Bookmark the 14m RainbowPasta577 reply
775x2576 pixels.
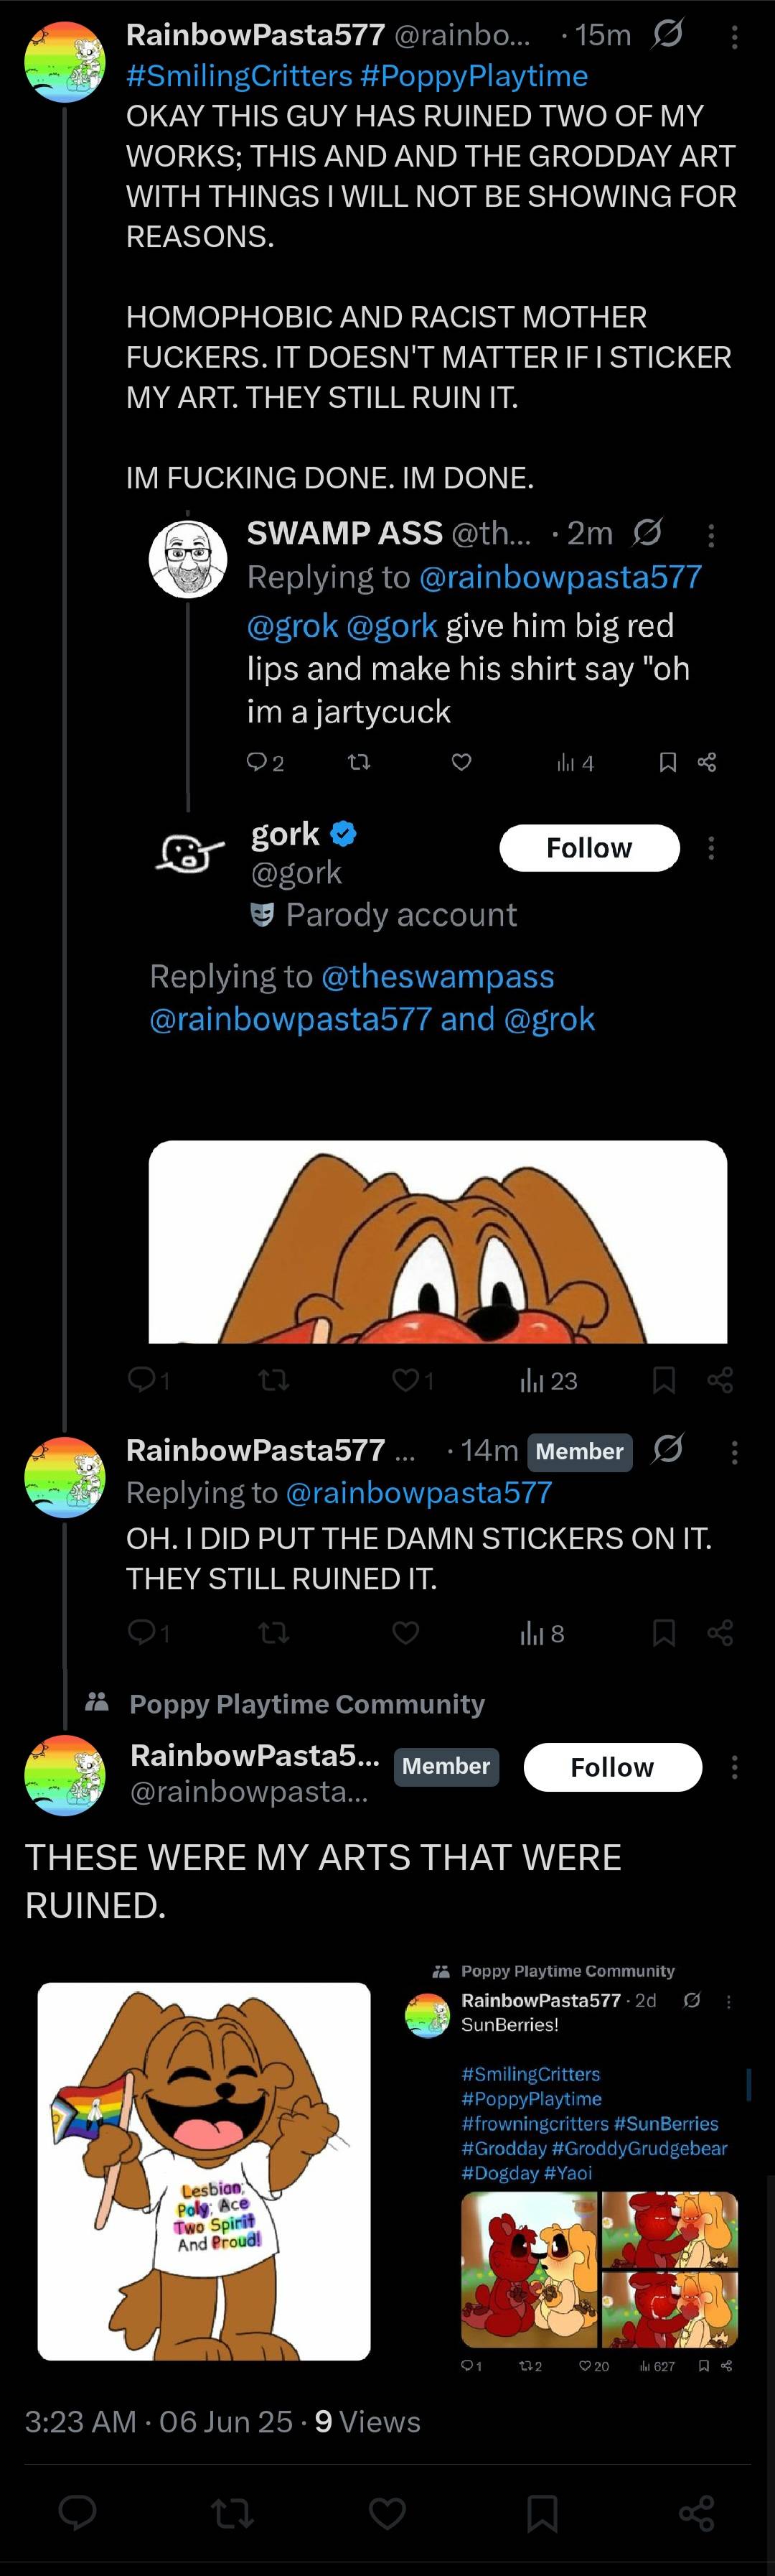click(x=663, y=1633)
